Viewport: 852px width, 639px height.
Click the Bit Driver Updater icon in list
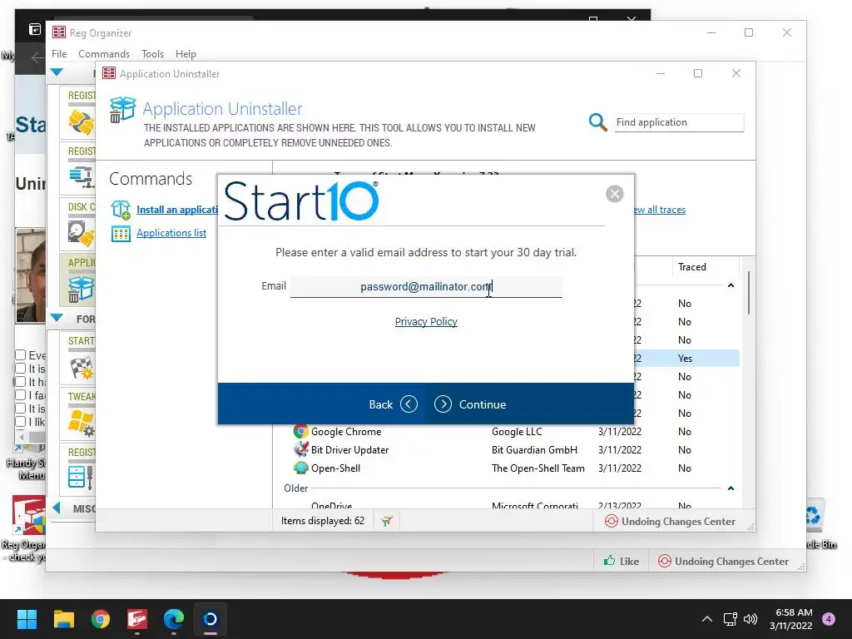coord(300,450)
